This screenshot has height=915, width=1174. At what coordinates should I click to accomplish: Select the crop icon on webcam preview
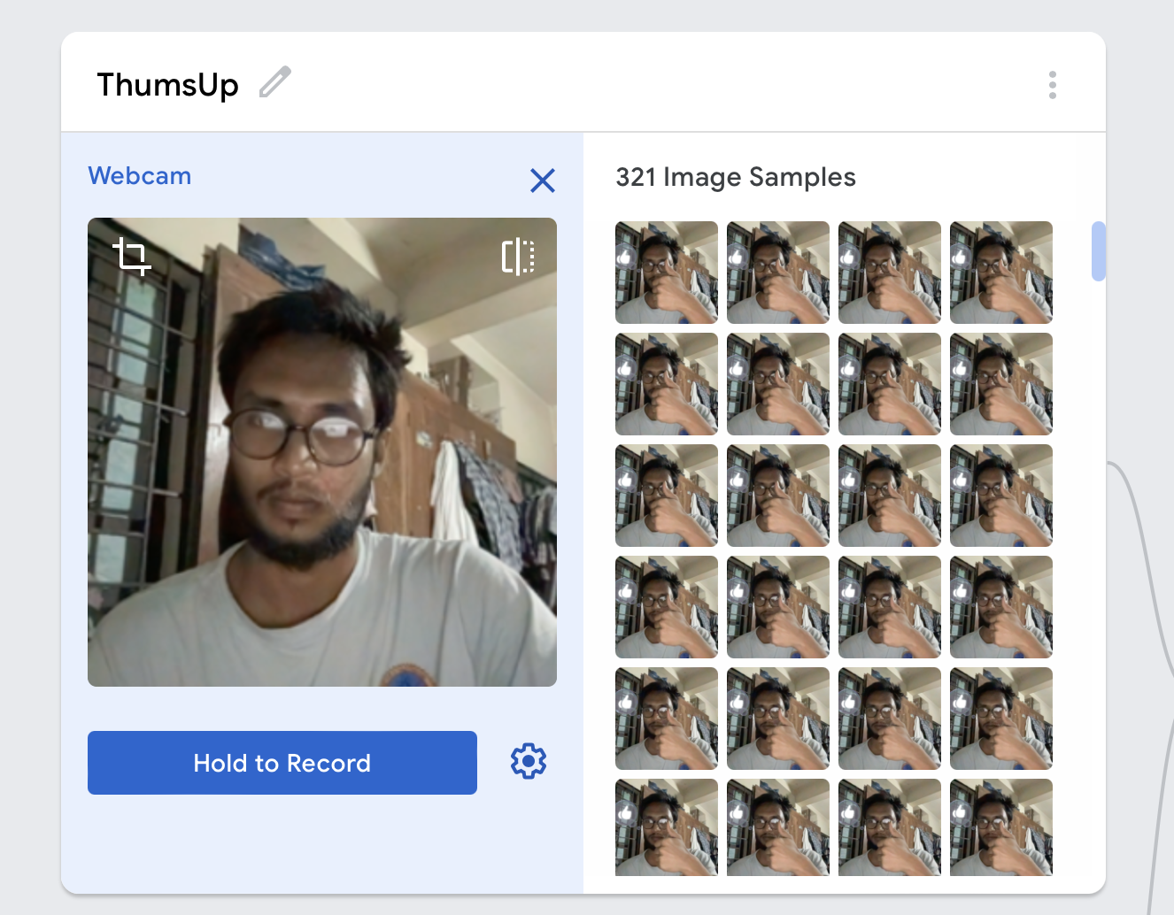coord(132,257)
